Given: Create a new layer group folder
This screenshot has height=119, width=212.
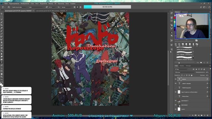Looking at the screenshot, I should (202, 115).
